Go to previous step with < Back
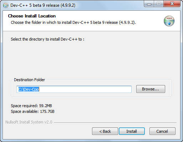The width and height of the screenshot is (183, 142). [x=105, y=131]
